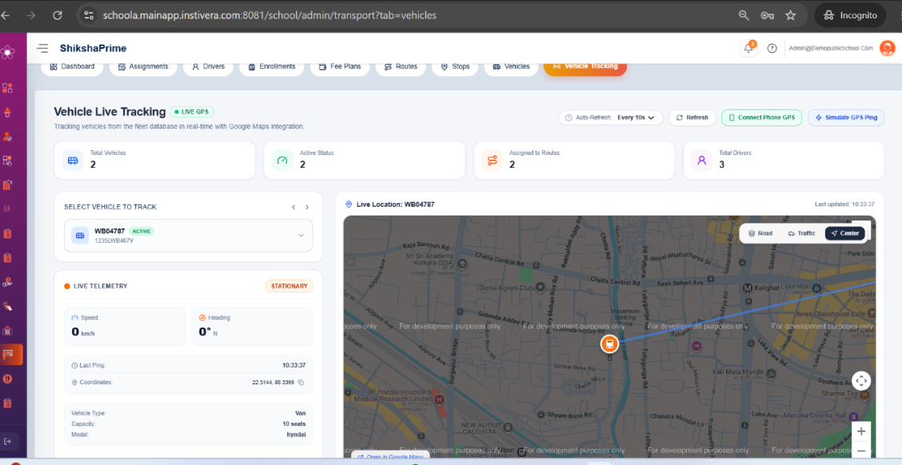Open the password key icon in address bar

tap(767, 15)
